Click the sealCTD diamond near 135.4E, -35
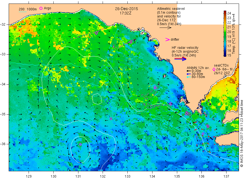Screen dimensions: 245x180 click(186, 113)
